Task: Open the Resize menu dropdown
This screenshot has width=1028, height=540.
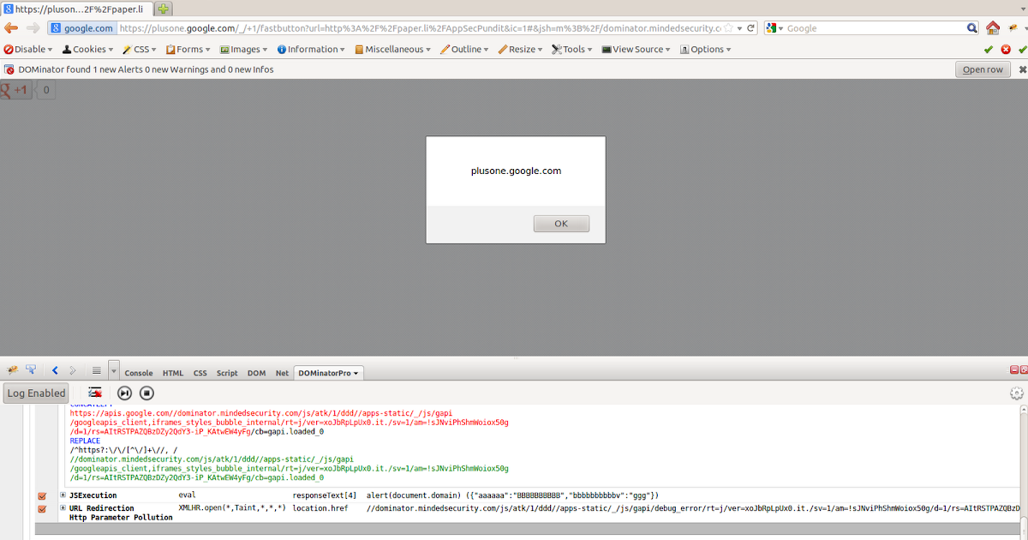Action: coord(521,50)
